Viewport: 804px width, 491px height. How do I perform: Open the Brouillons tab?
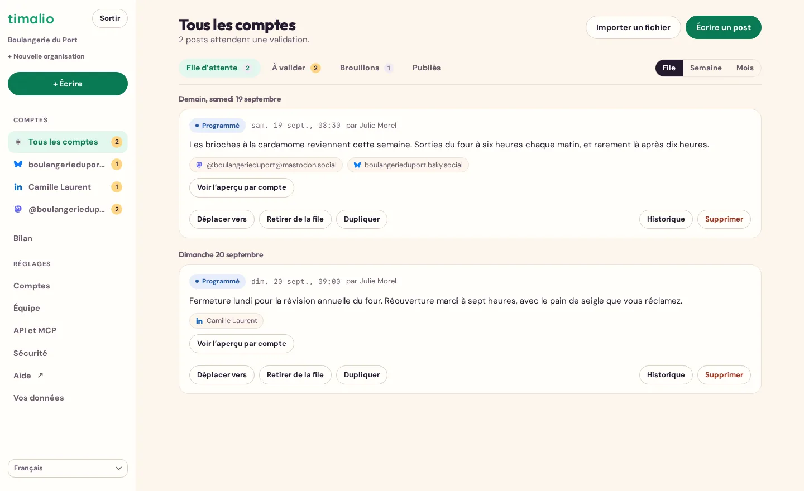[366, 68]
